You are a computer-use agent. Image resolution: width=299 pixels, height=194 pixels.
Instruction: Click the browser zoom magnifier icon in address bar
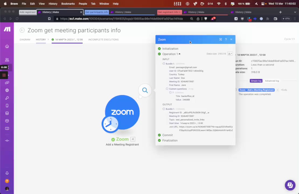(x=192, y=19)
